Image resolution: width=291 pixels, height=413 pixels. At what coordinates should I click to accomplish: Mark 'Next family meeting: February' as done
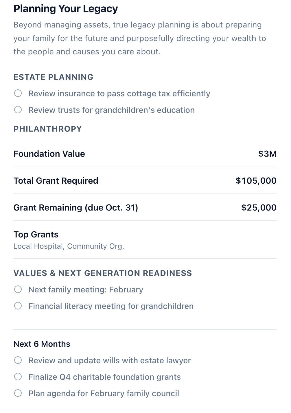click(x=18, y=289)
